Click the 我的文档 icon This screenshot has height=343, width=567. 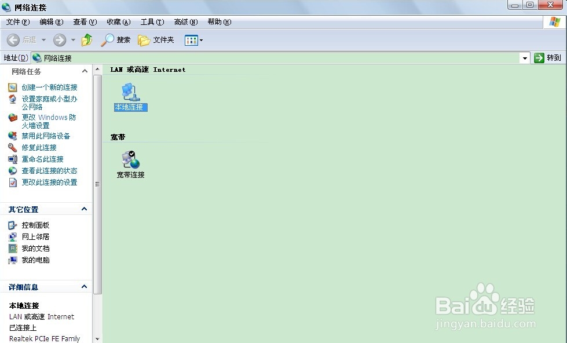13,249
